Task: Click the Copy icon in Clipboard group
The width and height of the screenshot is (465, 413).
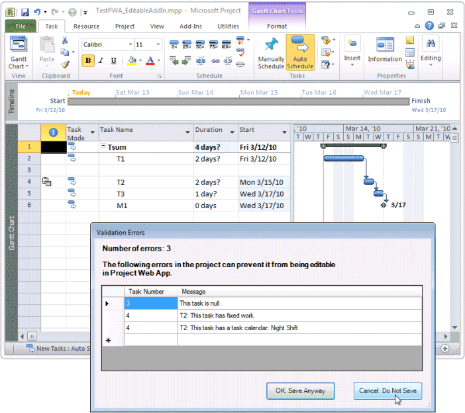Action: [x=65, y=52]
